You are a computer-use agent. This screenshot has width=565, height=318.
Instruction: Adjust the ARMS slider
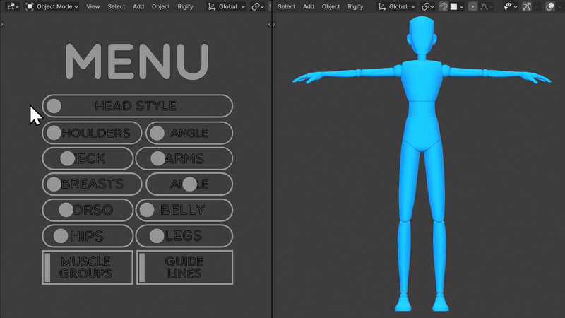tap(184, 158)
